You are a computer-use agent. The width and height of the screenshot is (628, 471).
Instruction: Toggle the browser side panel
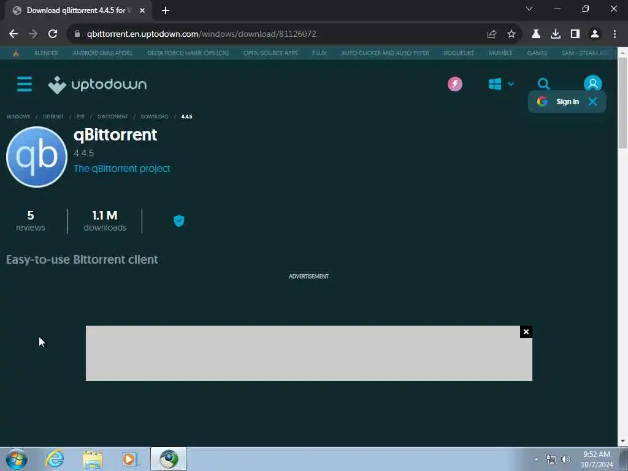pos(575,34)
